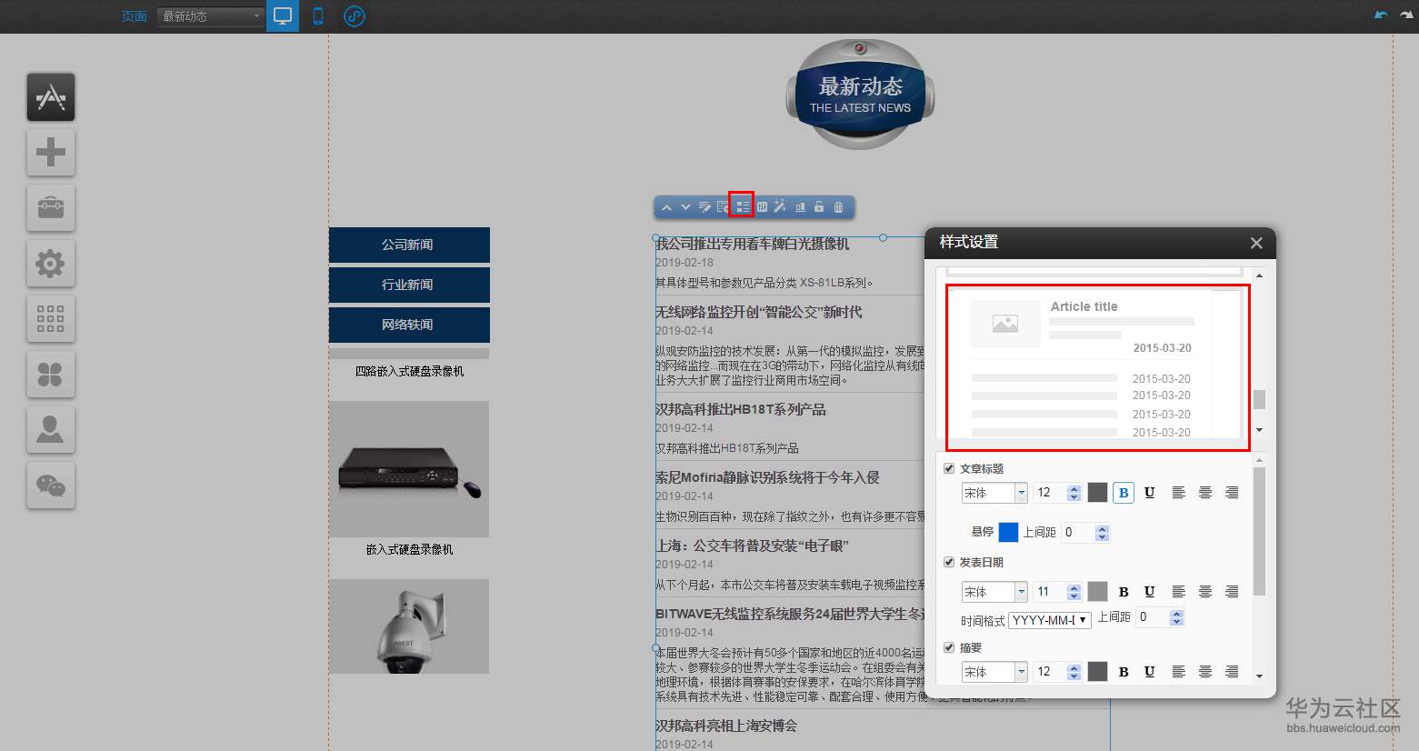The height and width of the screenshot is (751, 1419).
Task: Toggle bold for 摘要
Action: click(x=1124, y=672)
